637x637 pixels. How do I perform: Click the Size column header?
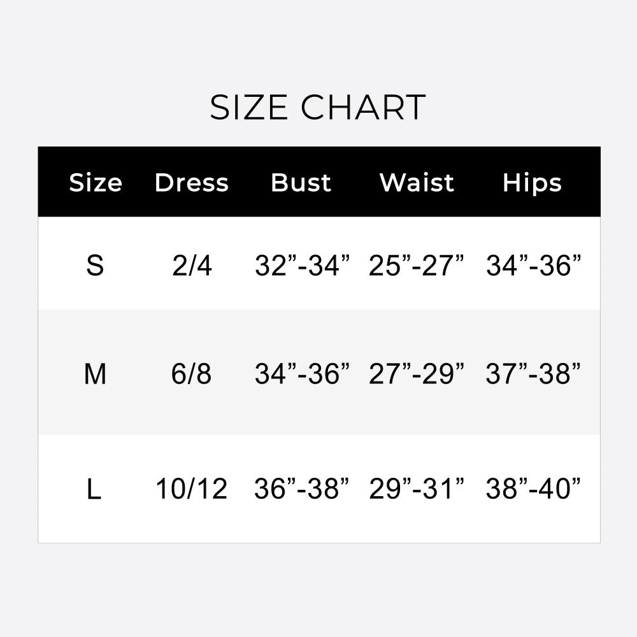click(x=96, y=183)
